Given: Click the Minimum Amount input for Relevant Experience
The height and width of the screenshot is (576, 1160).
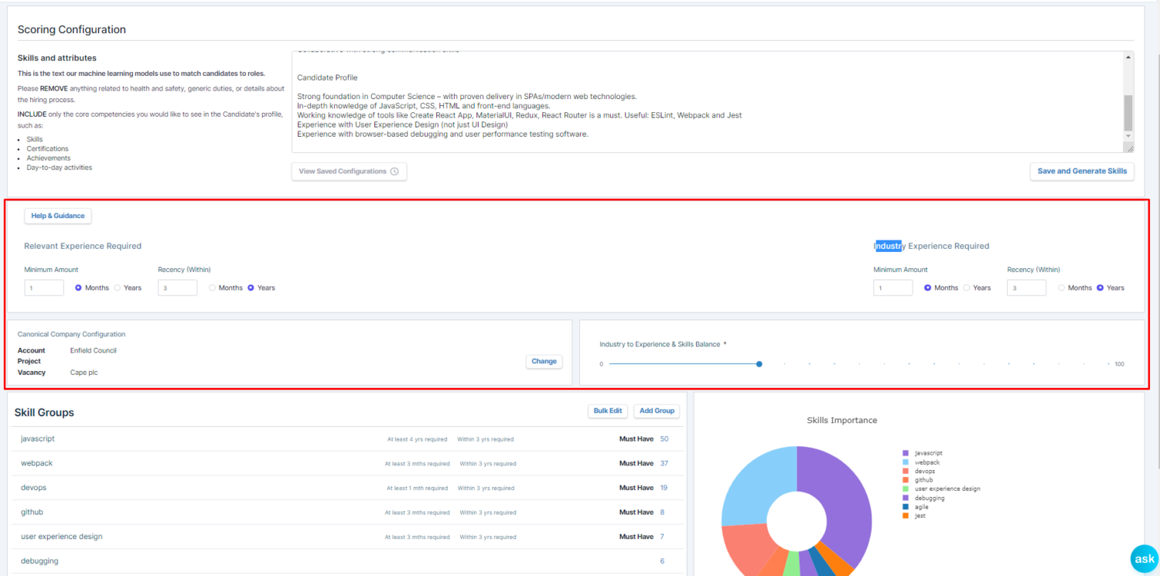Looking at the screenshot, I should 44,288.
